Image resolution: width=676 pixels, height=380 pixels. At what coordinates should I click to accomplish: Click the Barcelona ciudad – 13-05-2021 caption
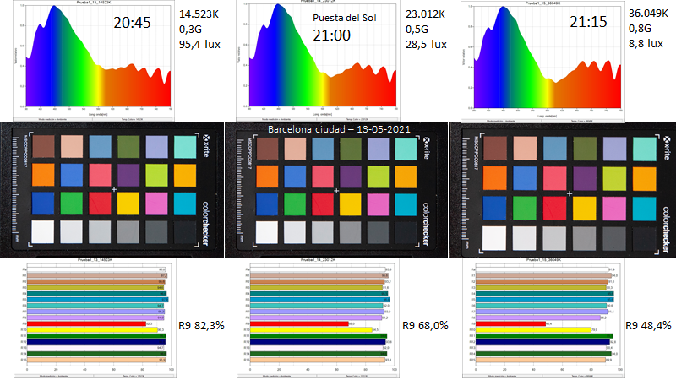tap(339, 129)
